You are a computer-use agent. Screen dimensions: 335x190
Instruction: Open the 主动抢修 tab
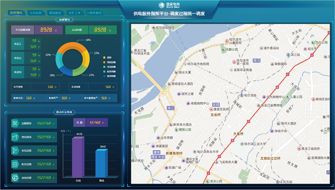36,13
